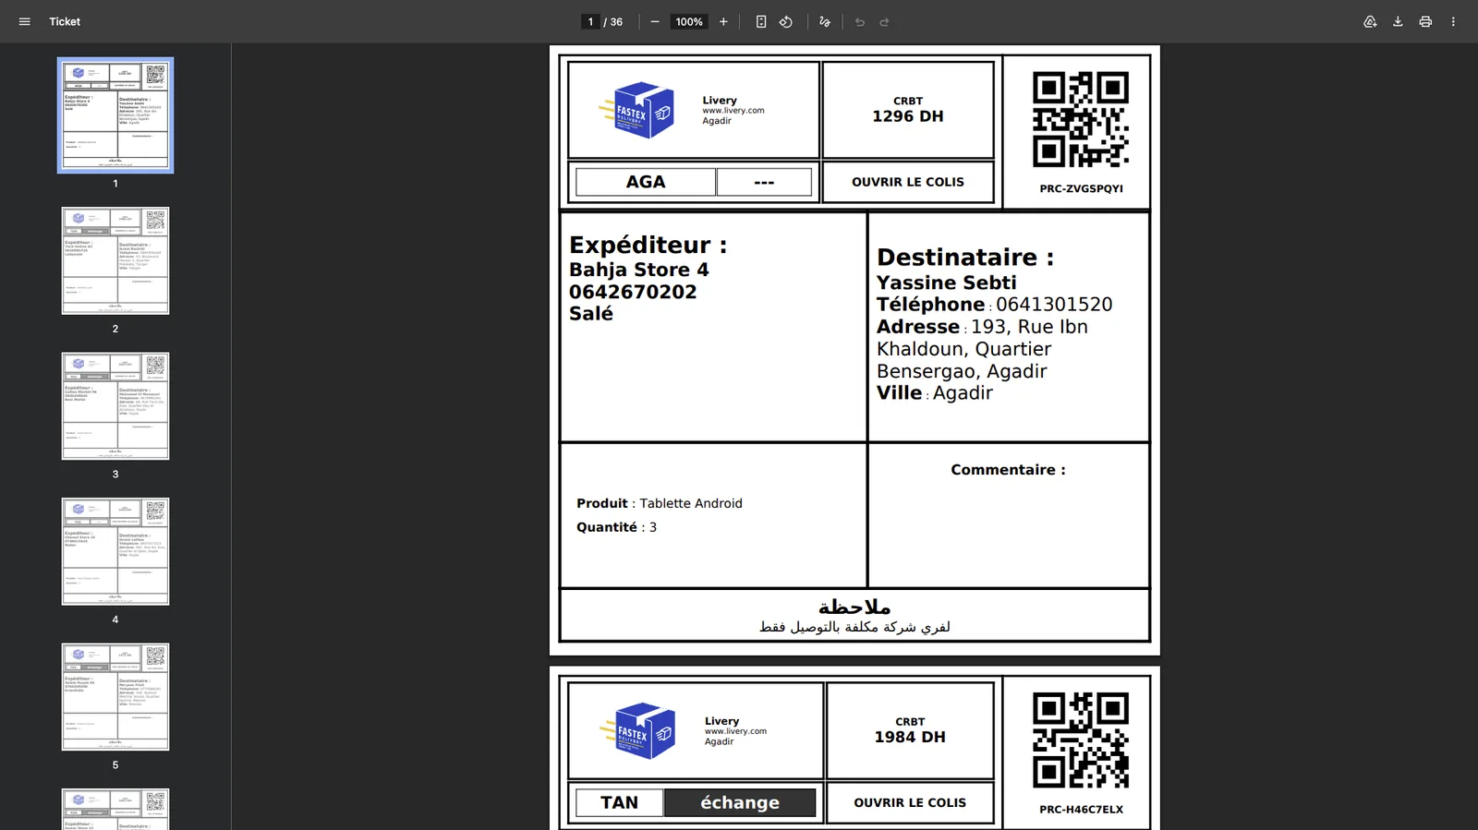Click the Destinataire heading
The image size is (1478, 830).
point(965,257)
